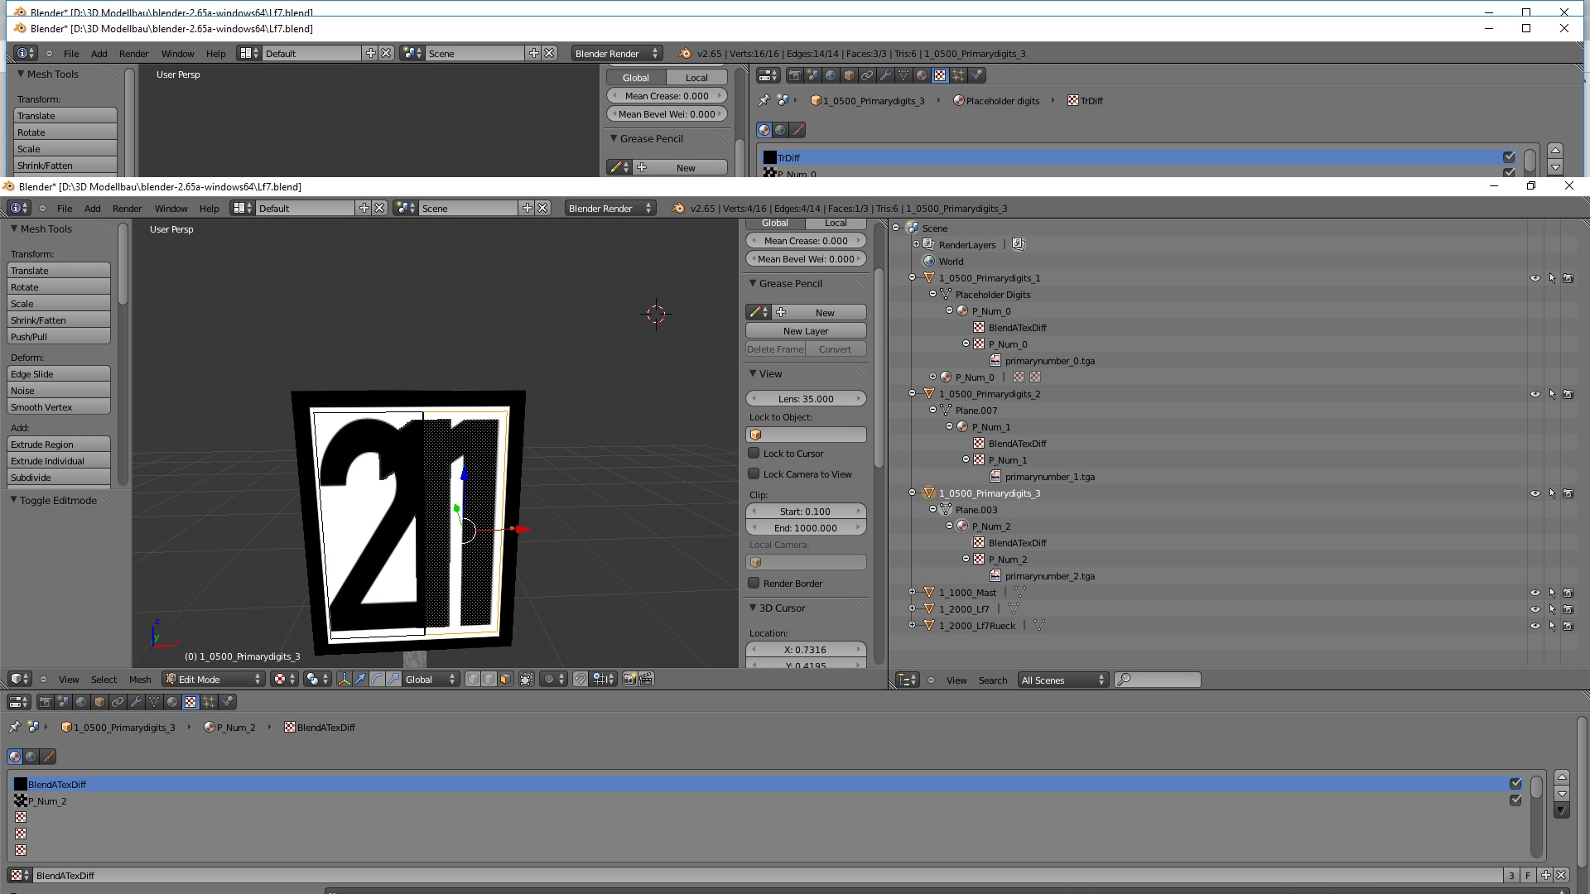Select face select mode icon
The image size is (1590, 894).
[x=505, y=679]
